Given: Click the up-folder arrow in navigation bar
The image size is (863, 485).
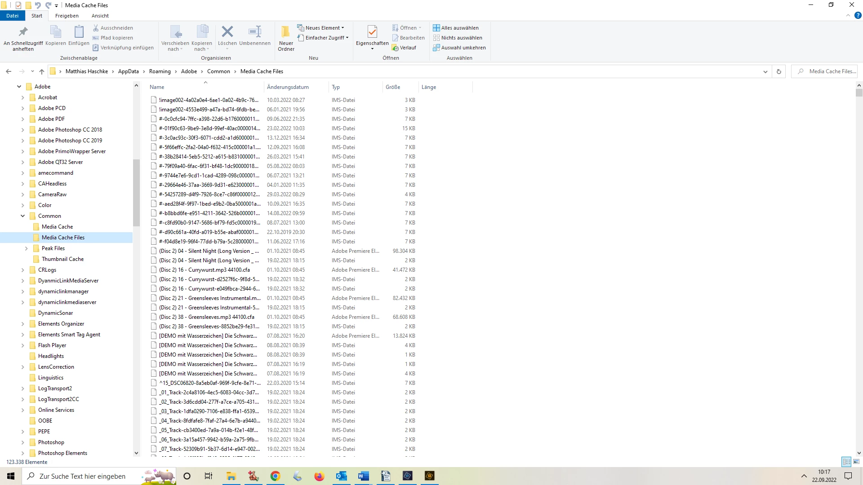Looking at the screenshot, I should 42,71.
